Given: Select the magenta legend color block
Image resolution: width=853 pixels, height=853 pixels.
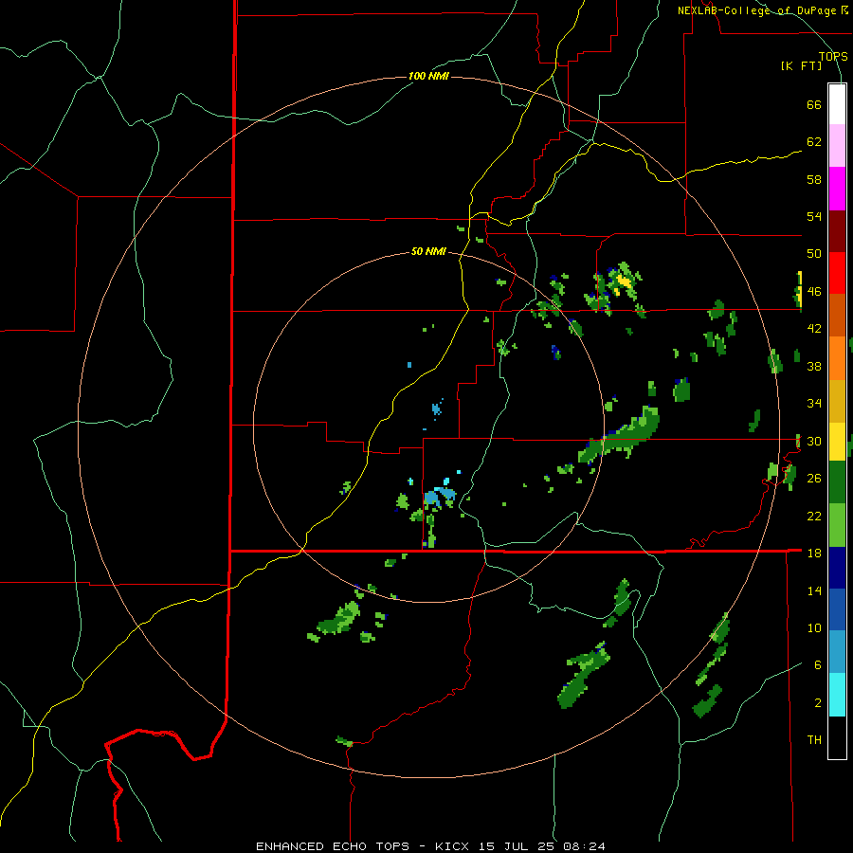Looking at the screenshot, I should click(837, 189).
